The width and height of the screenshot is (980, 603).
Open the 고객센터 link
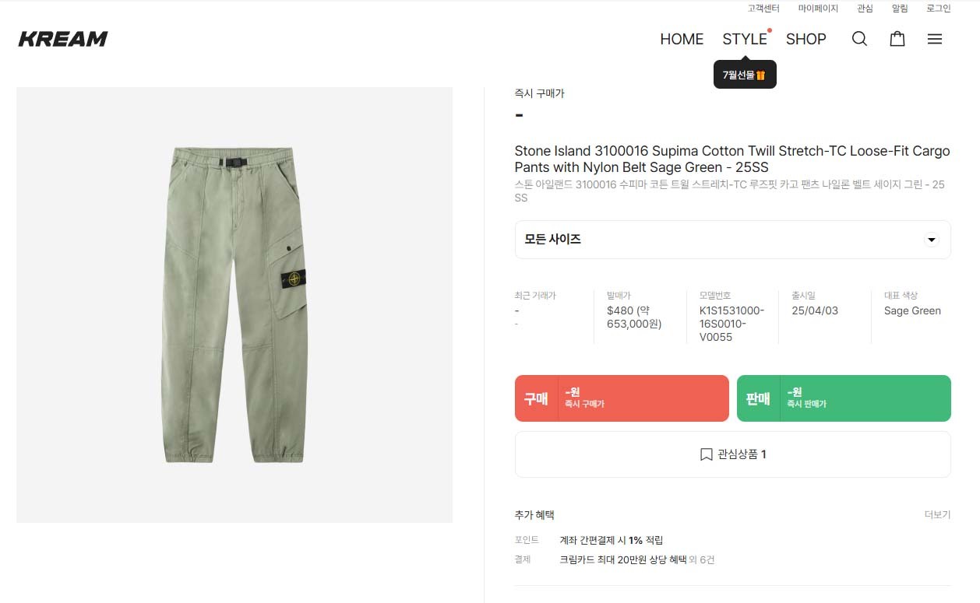click(763, 9)
